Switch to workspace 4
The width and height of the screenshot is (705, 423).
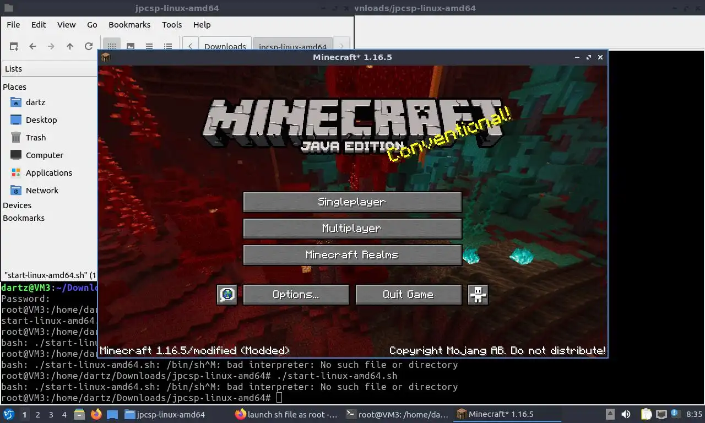[x=64, y=414]
